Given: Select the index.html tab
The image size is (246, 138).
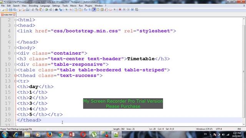Looking at the screenshot, I should (x=8, y=15).
